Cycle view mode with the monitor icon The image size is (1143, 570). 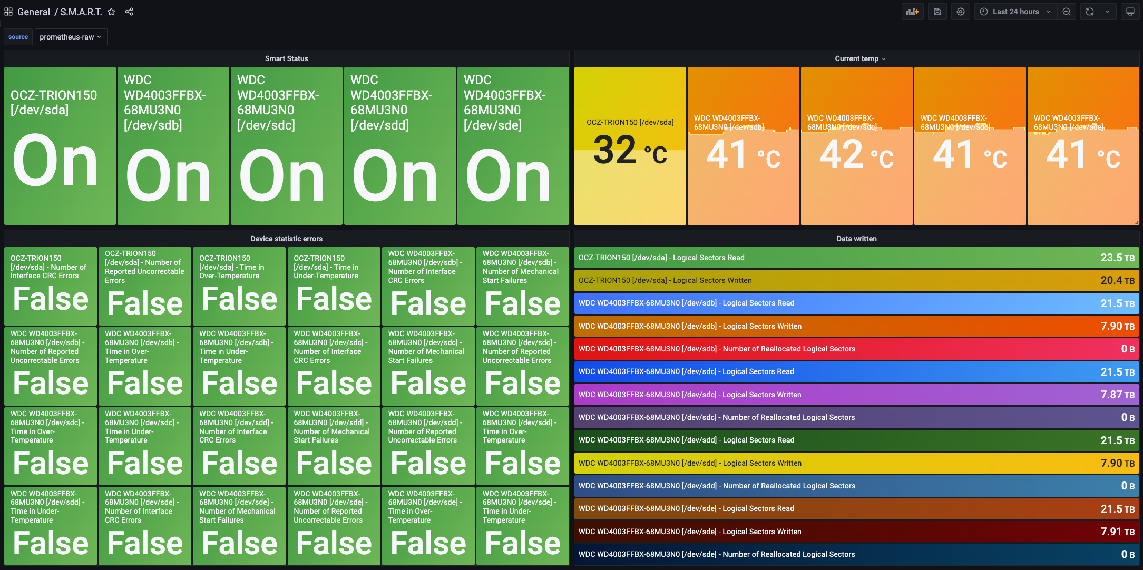pos(1130,12)
